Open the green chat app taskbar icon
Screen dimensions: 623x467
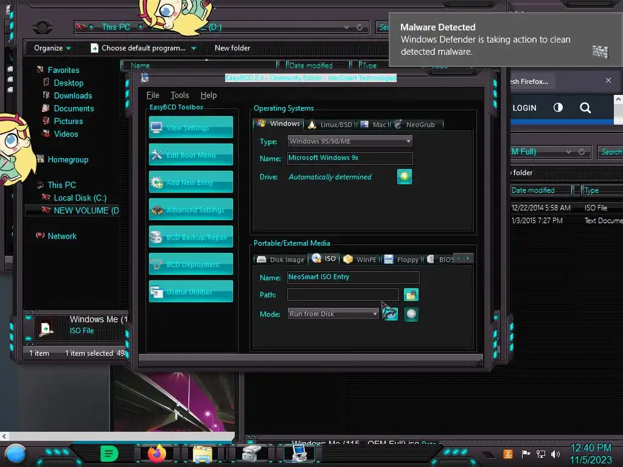pos(110,454)
